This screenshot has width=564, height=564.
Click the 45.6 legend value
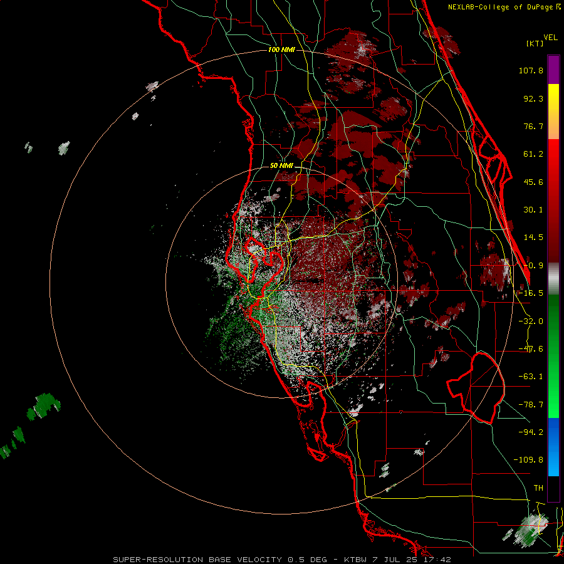click(x=533, y=182)
